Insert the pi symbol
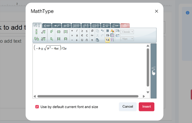This screenshot has height=123, width=192. coord(92,40)
